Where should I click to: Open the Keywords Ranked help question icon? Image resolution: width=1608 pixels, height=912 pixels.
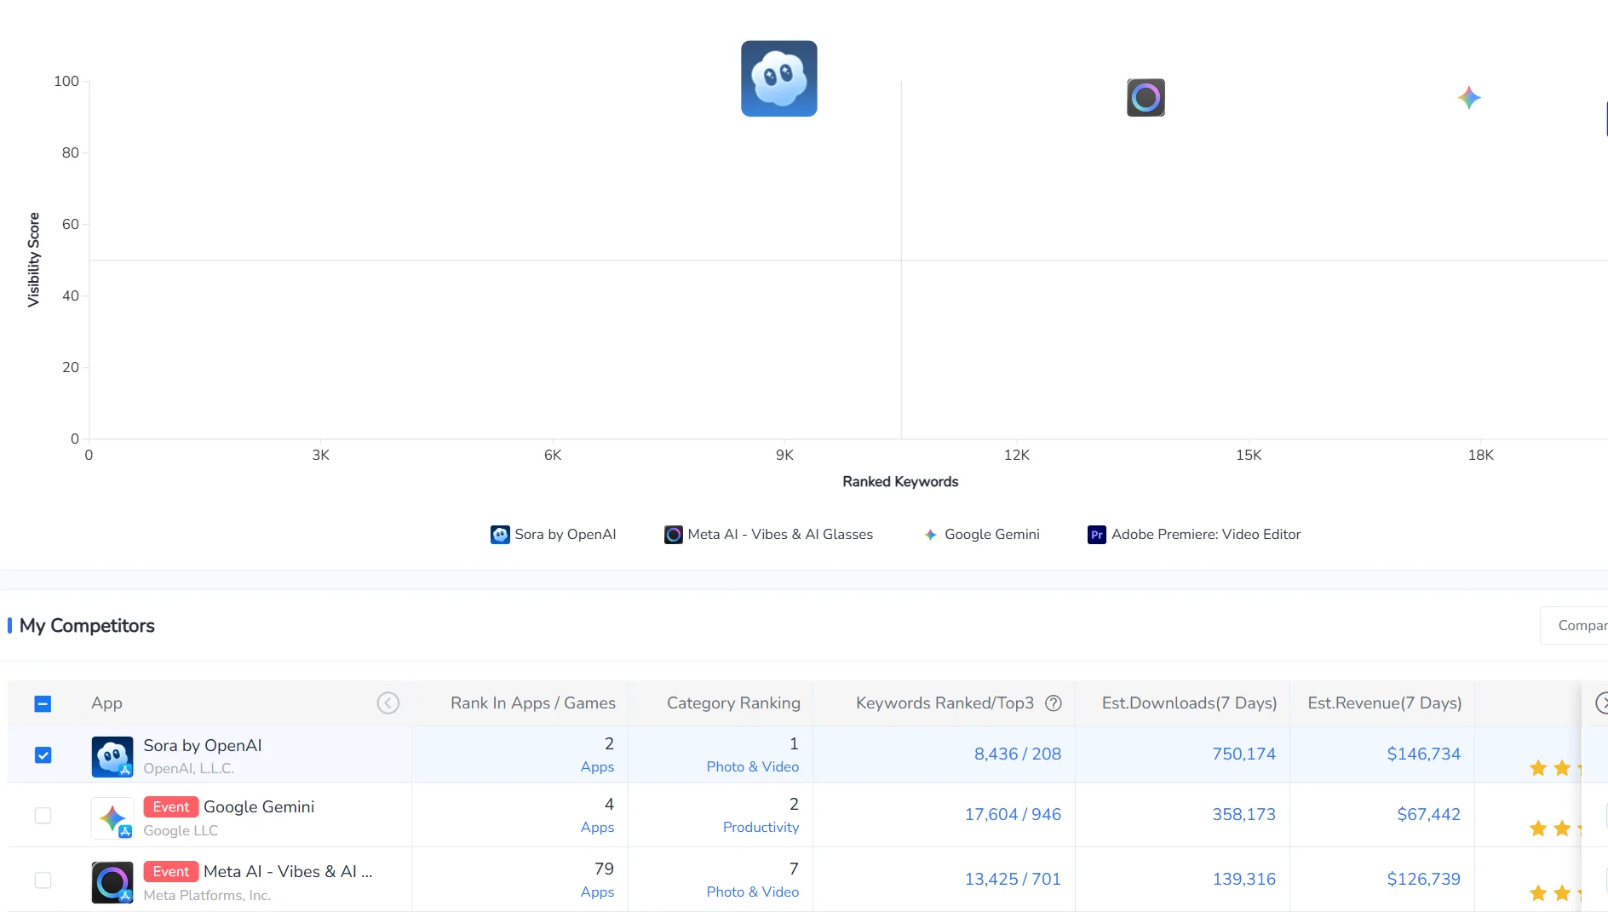pyautogui.click(x=1054, y=703)
